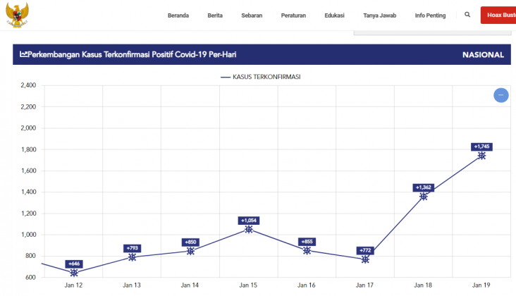Navigate to the Edukasi section
This screenshot has height=296, width=516.
[335, 16]
